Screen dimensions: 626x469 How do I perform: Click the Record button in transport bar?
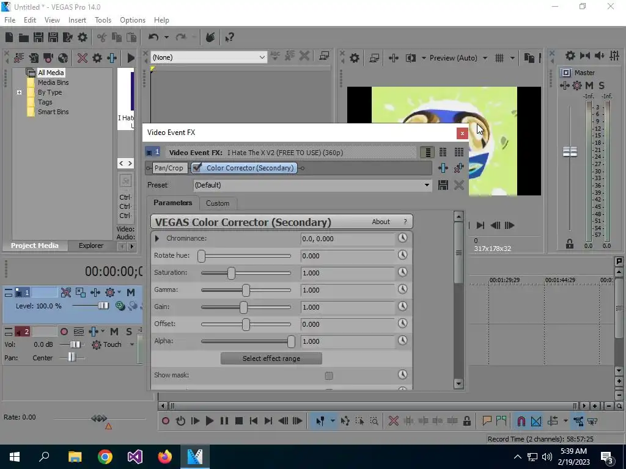pyautogui.click(x=166, y=421)
